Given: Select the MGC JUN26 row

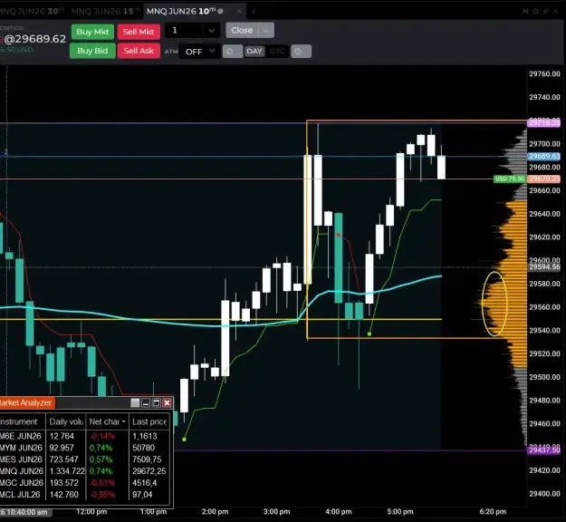Looking at the screenshot, I should click(84, 483).
